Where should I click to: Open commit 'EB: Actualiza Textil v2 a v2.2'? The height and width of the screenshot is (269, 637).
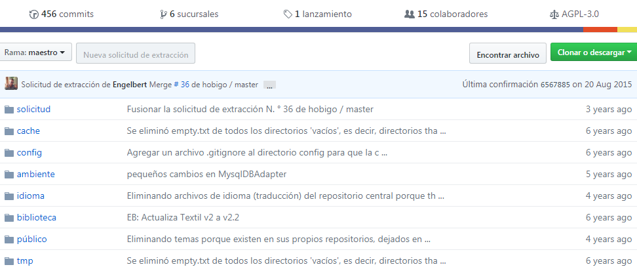pos(183,217)
